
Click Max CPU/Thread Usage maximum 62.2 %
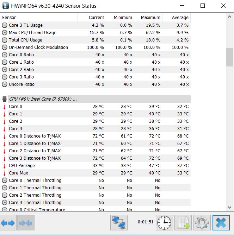point(153,32)
